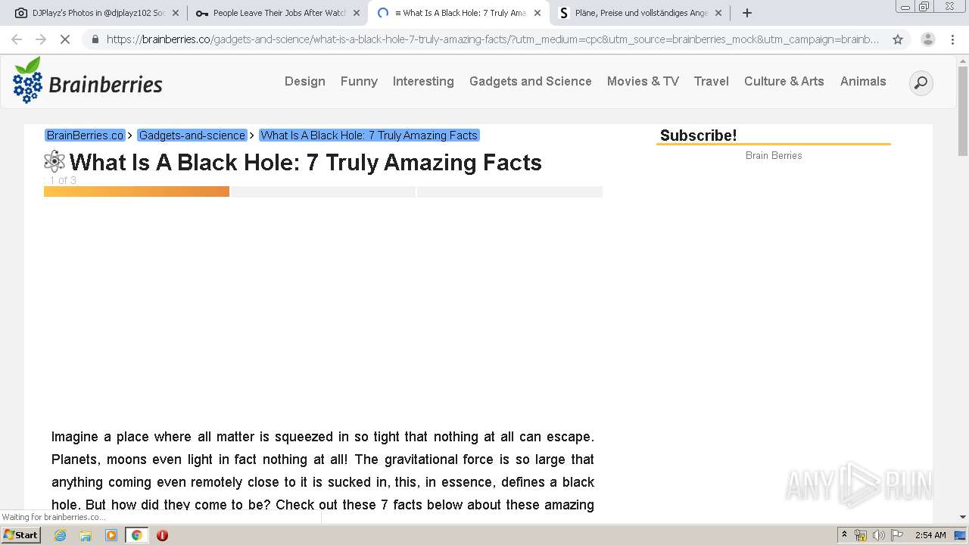This screenshot has height=545, width=969.
Task: Click the Brain Berries subscribe link
Action: (774, 155)
